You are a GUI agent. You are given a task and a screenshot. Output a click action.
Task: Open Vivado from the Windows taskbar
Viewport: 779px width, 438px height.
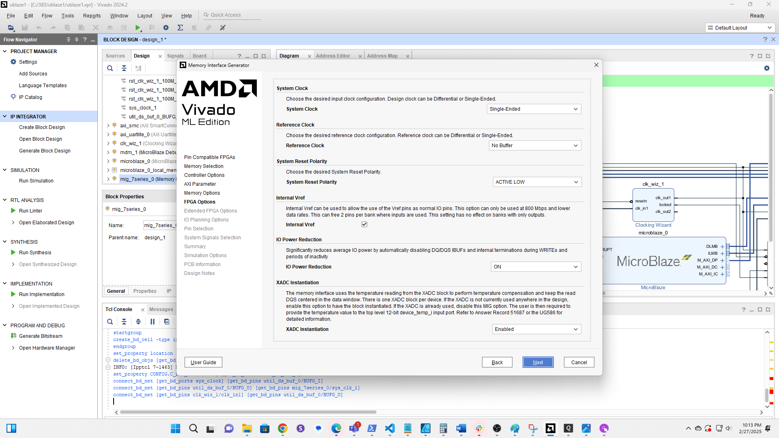(551, 429)
